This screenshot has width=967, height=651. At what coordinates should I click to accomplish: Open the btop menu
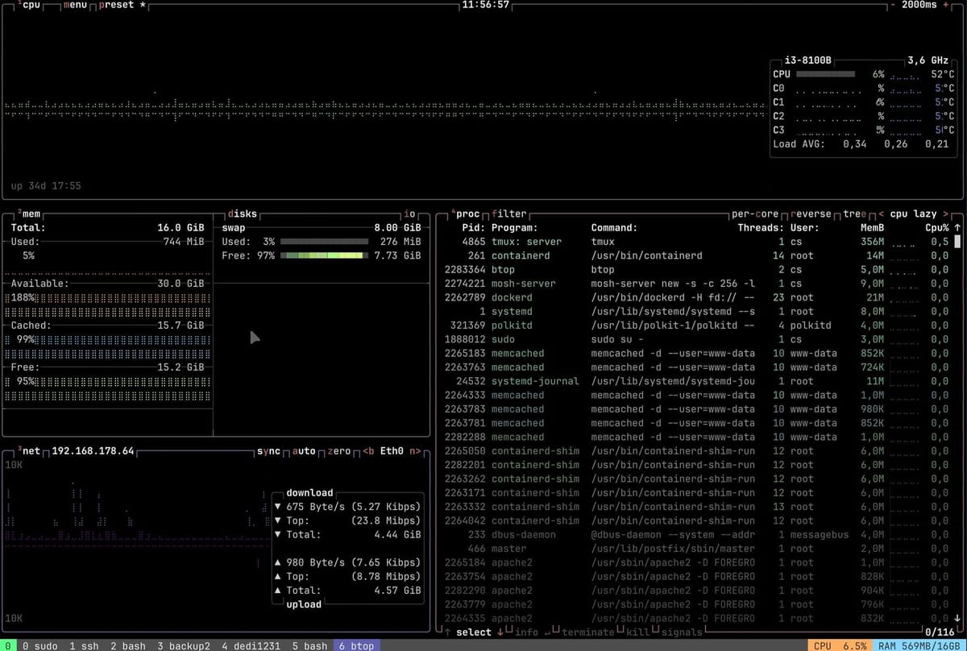click(x=75, y=5)
